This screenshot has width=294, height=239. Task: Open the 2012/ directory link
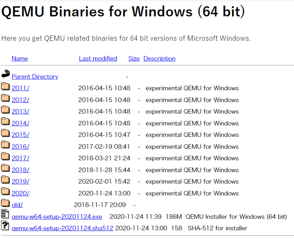21,100
